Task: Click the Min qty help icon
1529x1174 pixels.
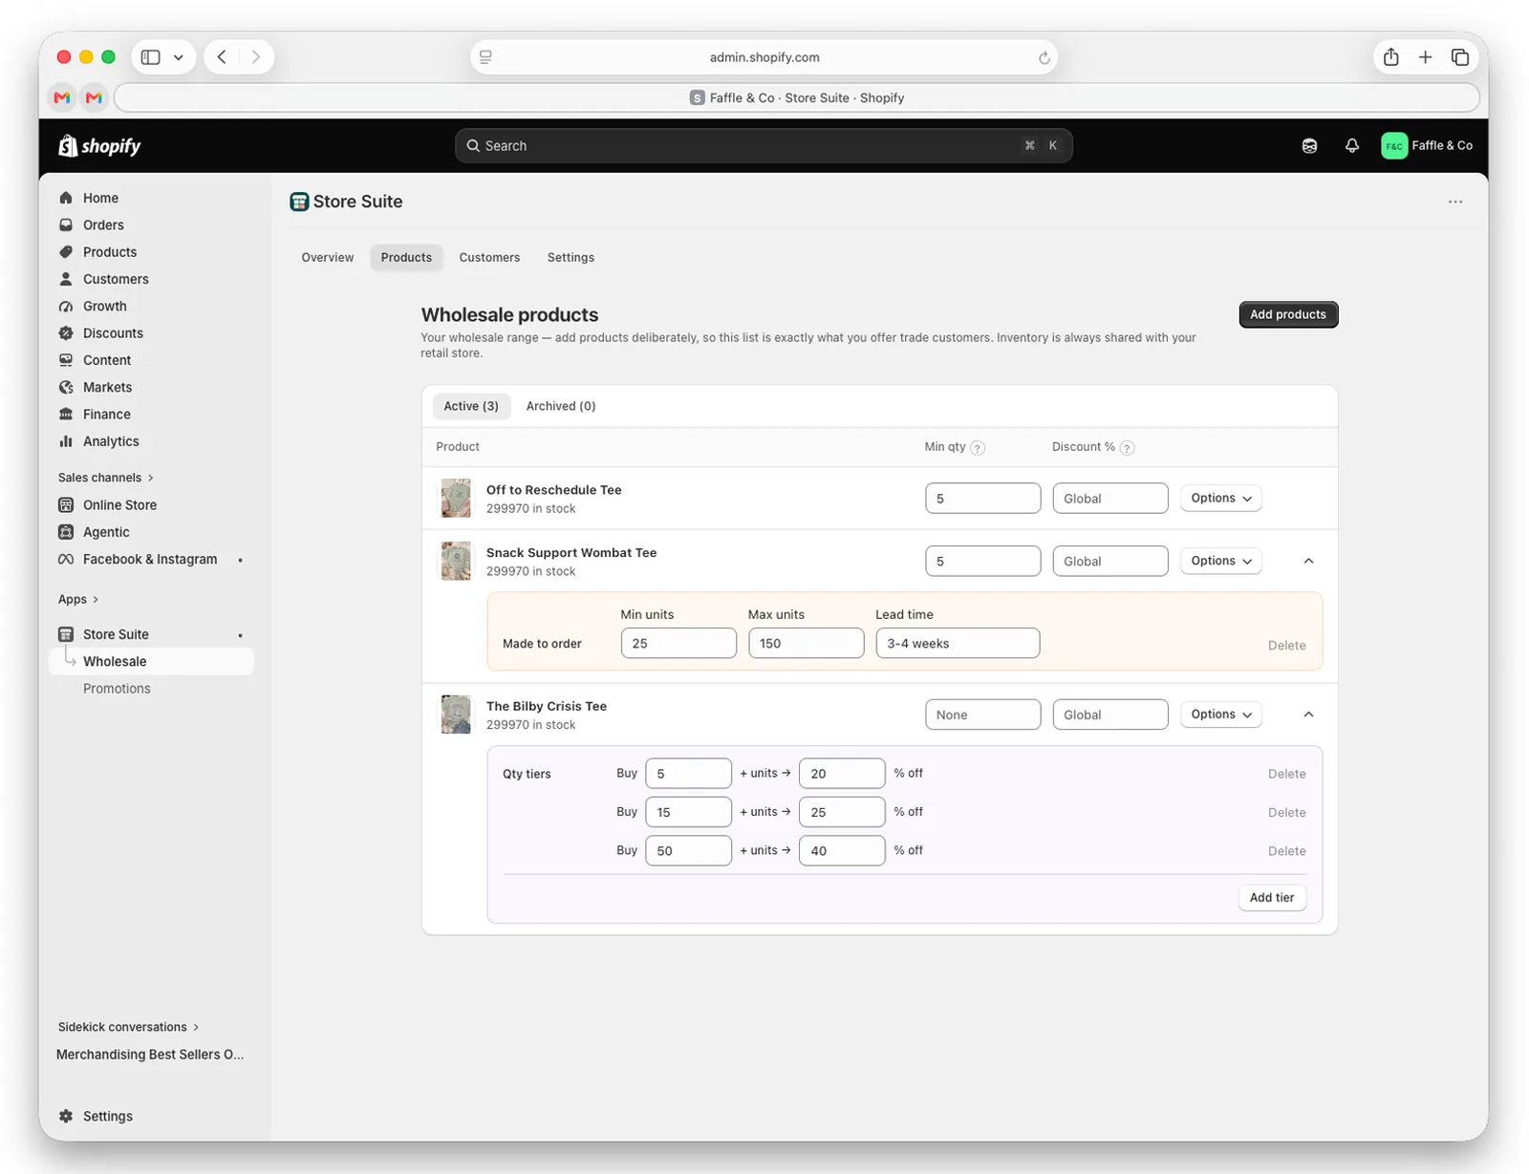Action: pyautogui.click(x=978, y=448)
